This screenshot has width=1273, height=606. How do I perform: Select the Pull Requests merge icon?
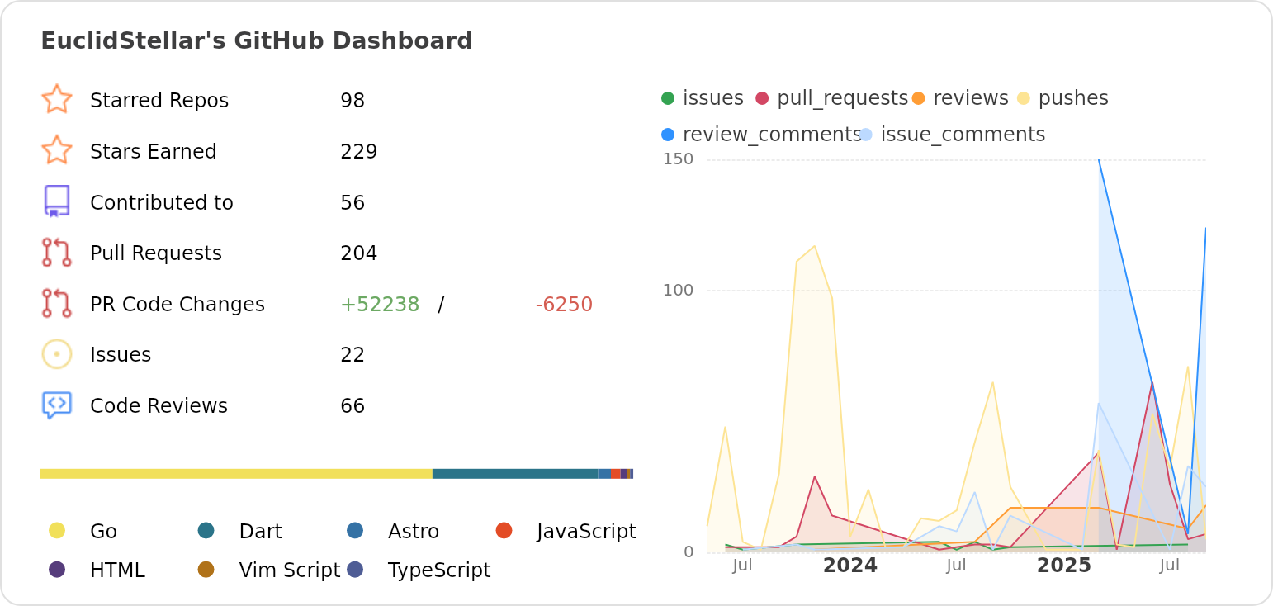(x=56, y=253)
